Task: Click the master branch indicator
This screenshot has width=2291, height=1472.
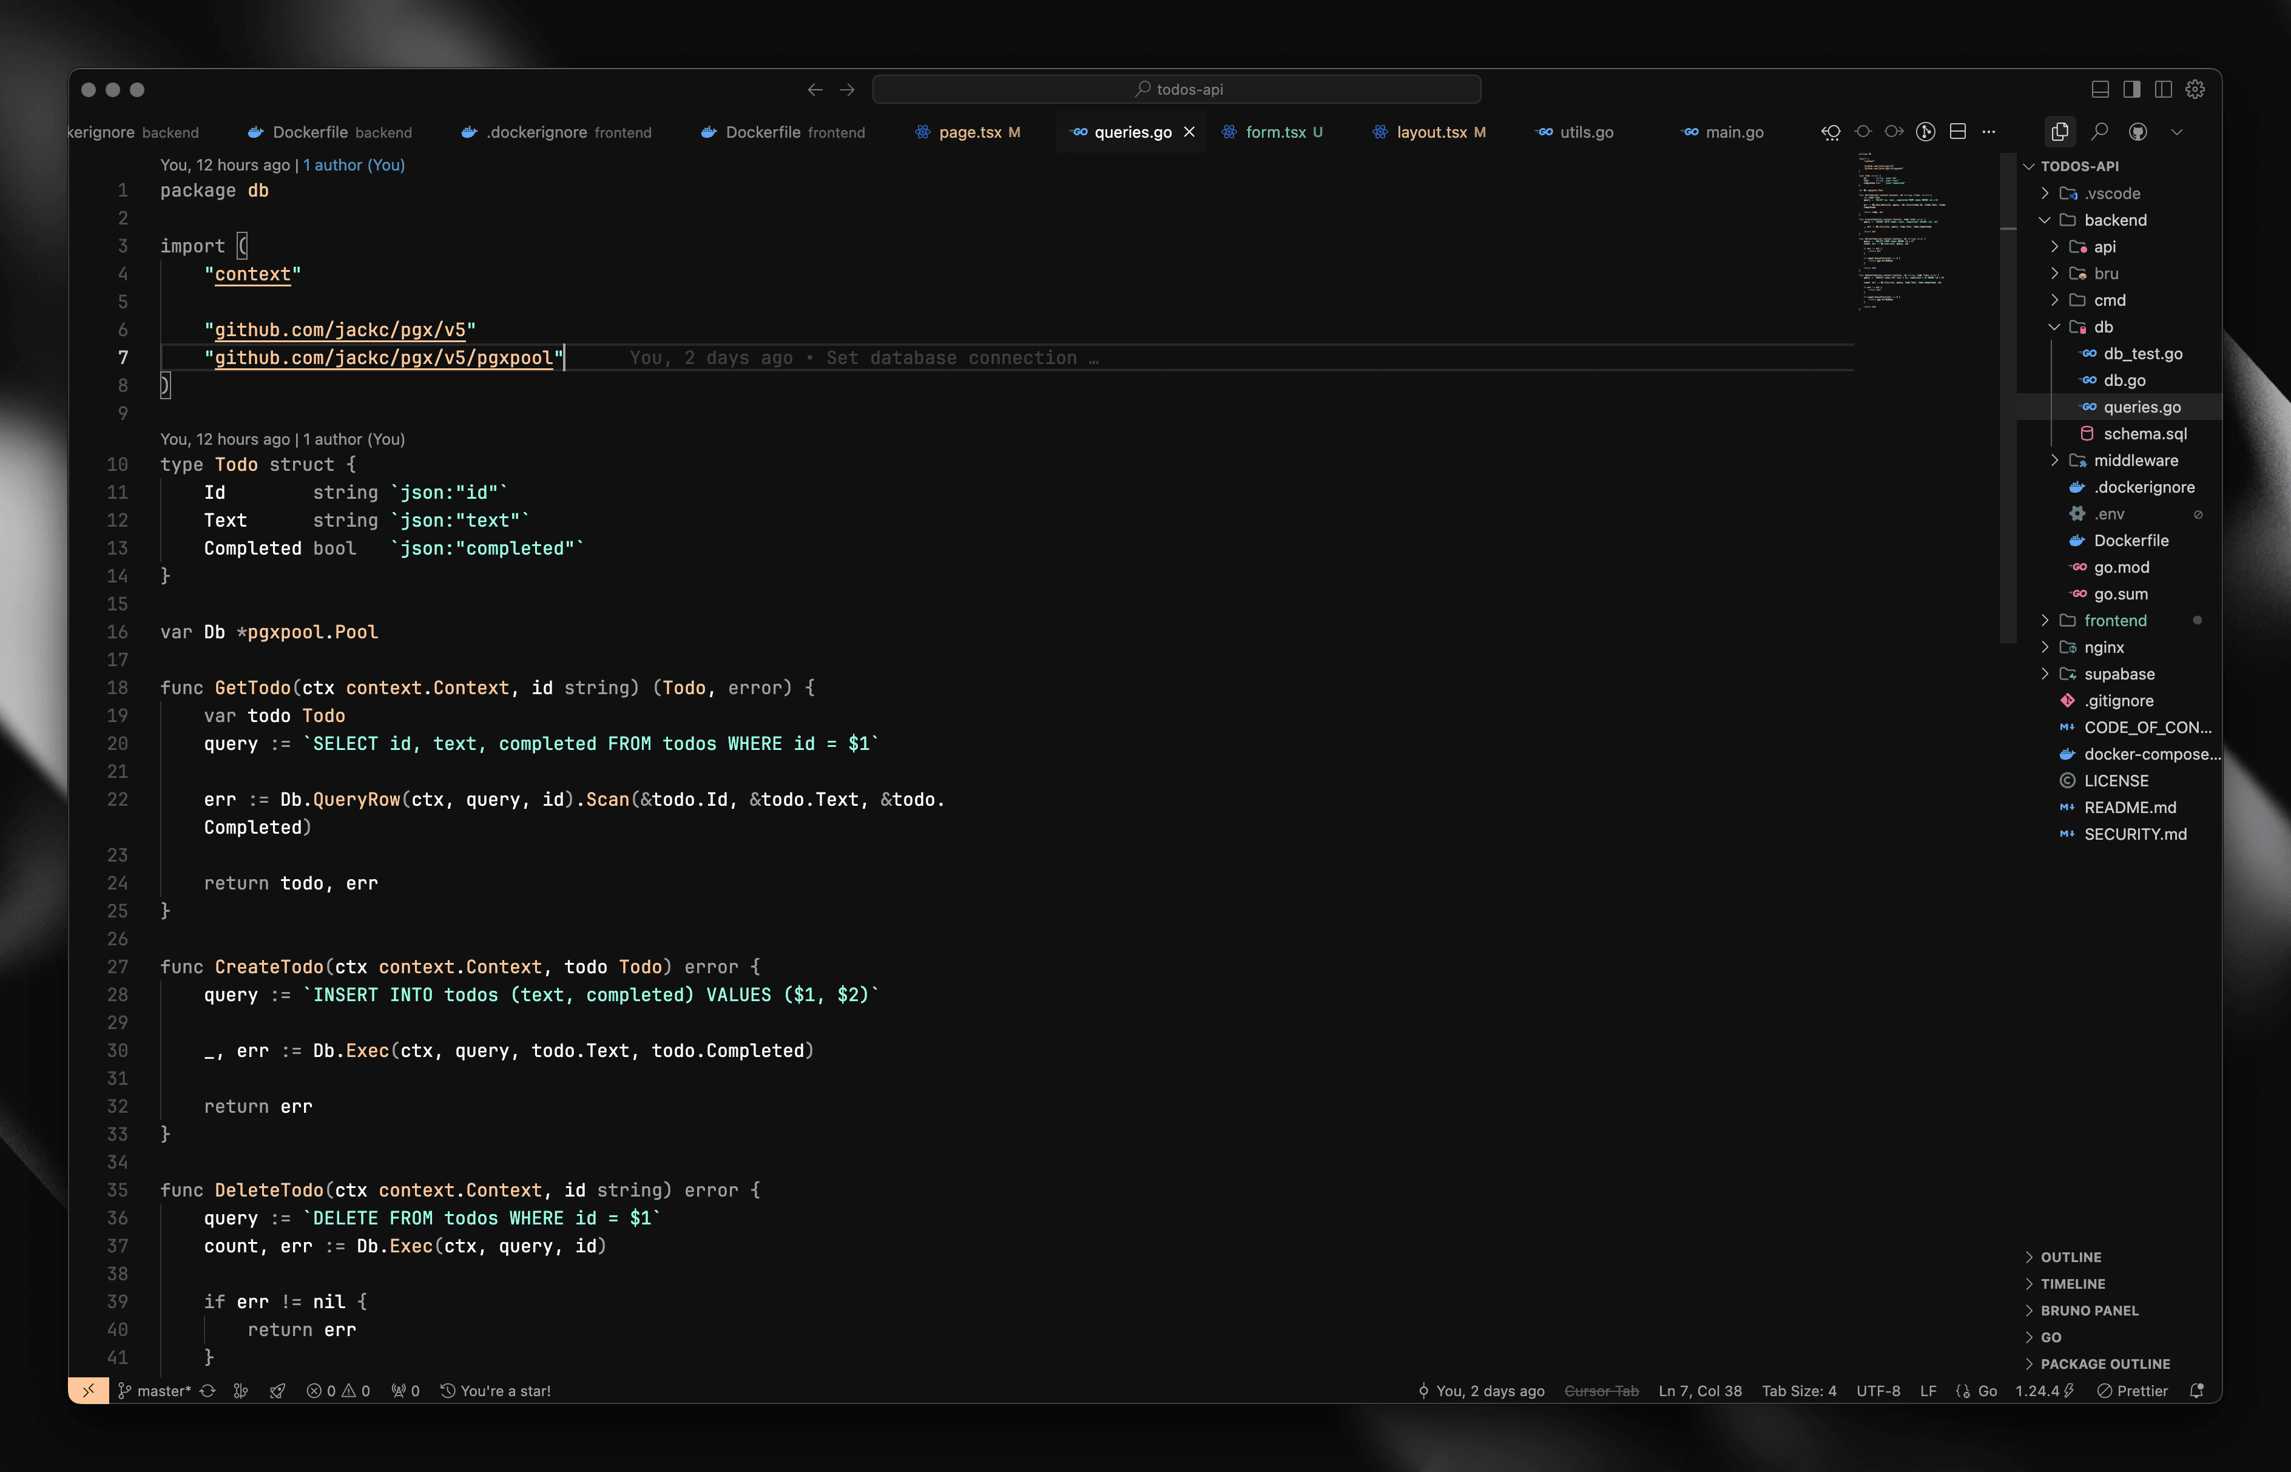Action: pyautogui.click(x=154, y=1391)
